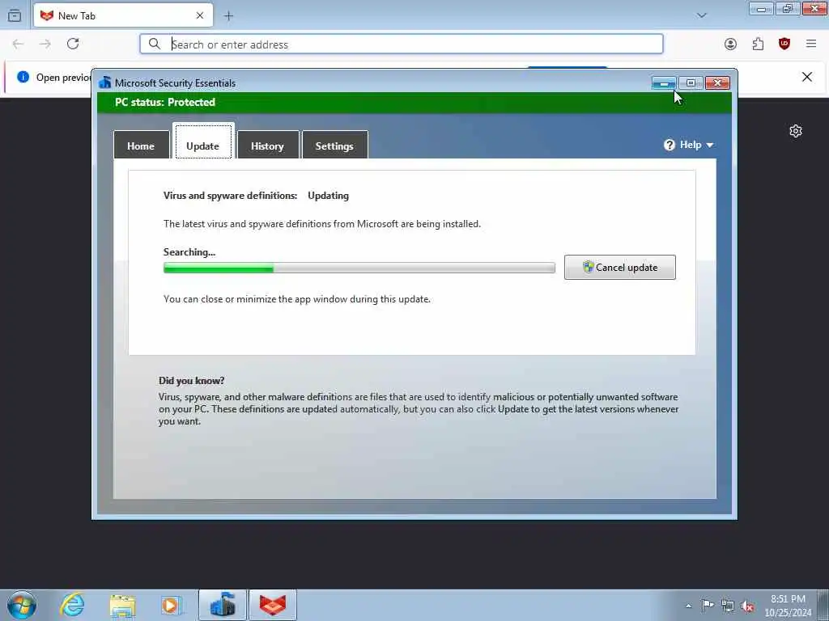Open the Windows Start menu
This screenshot has height=621, width=829.
pyautogui.click(x=22, y=605)
